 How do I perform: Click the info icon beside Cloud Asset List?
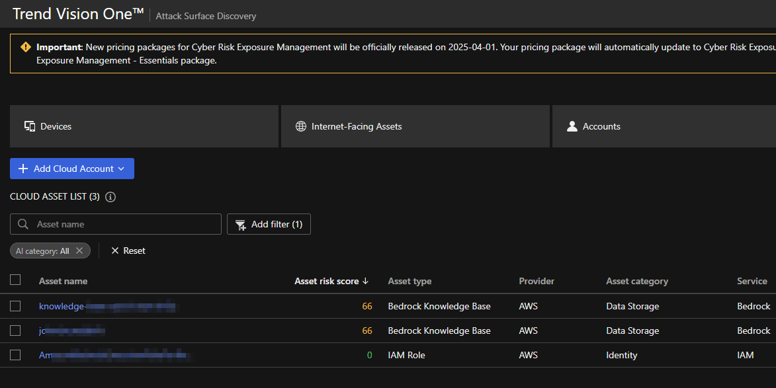110,197
